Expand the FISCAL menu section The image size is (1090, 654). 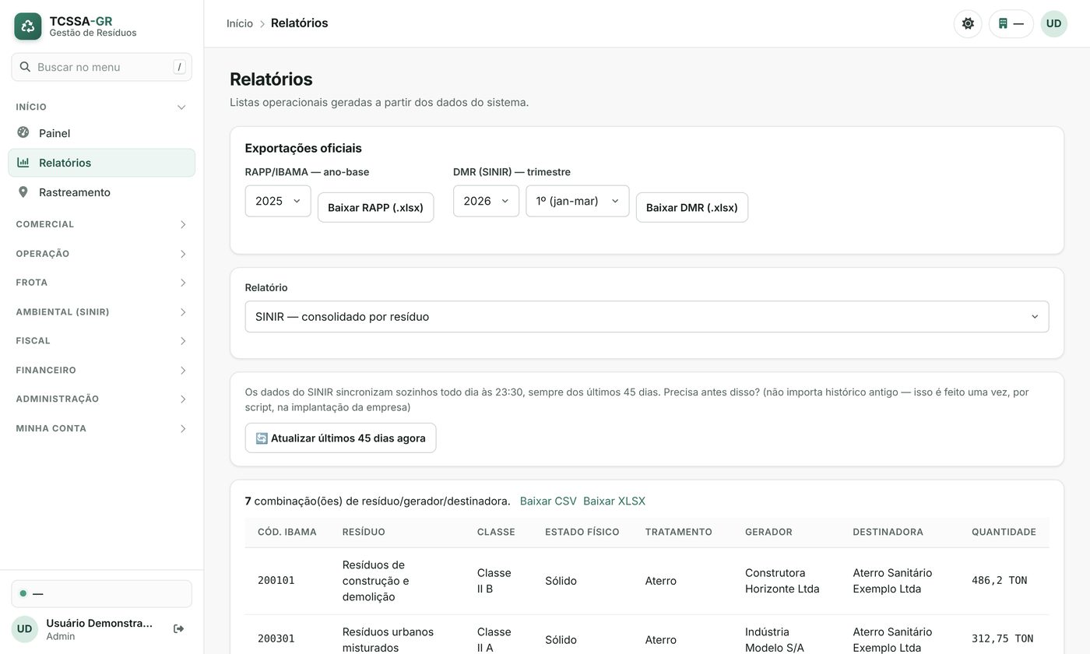(101, 341)
